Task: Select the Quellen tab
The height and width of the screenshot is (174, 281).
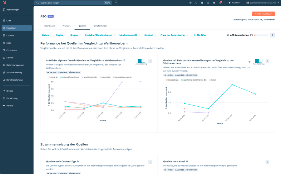Action: click(82, 26)
